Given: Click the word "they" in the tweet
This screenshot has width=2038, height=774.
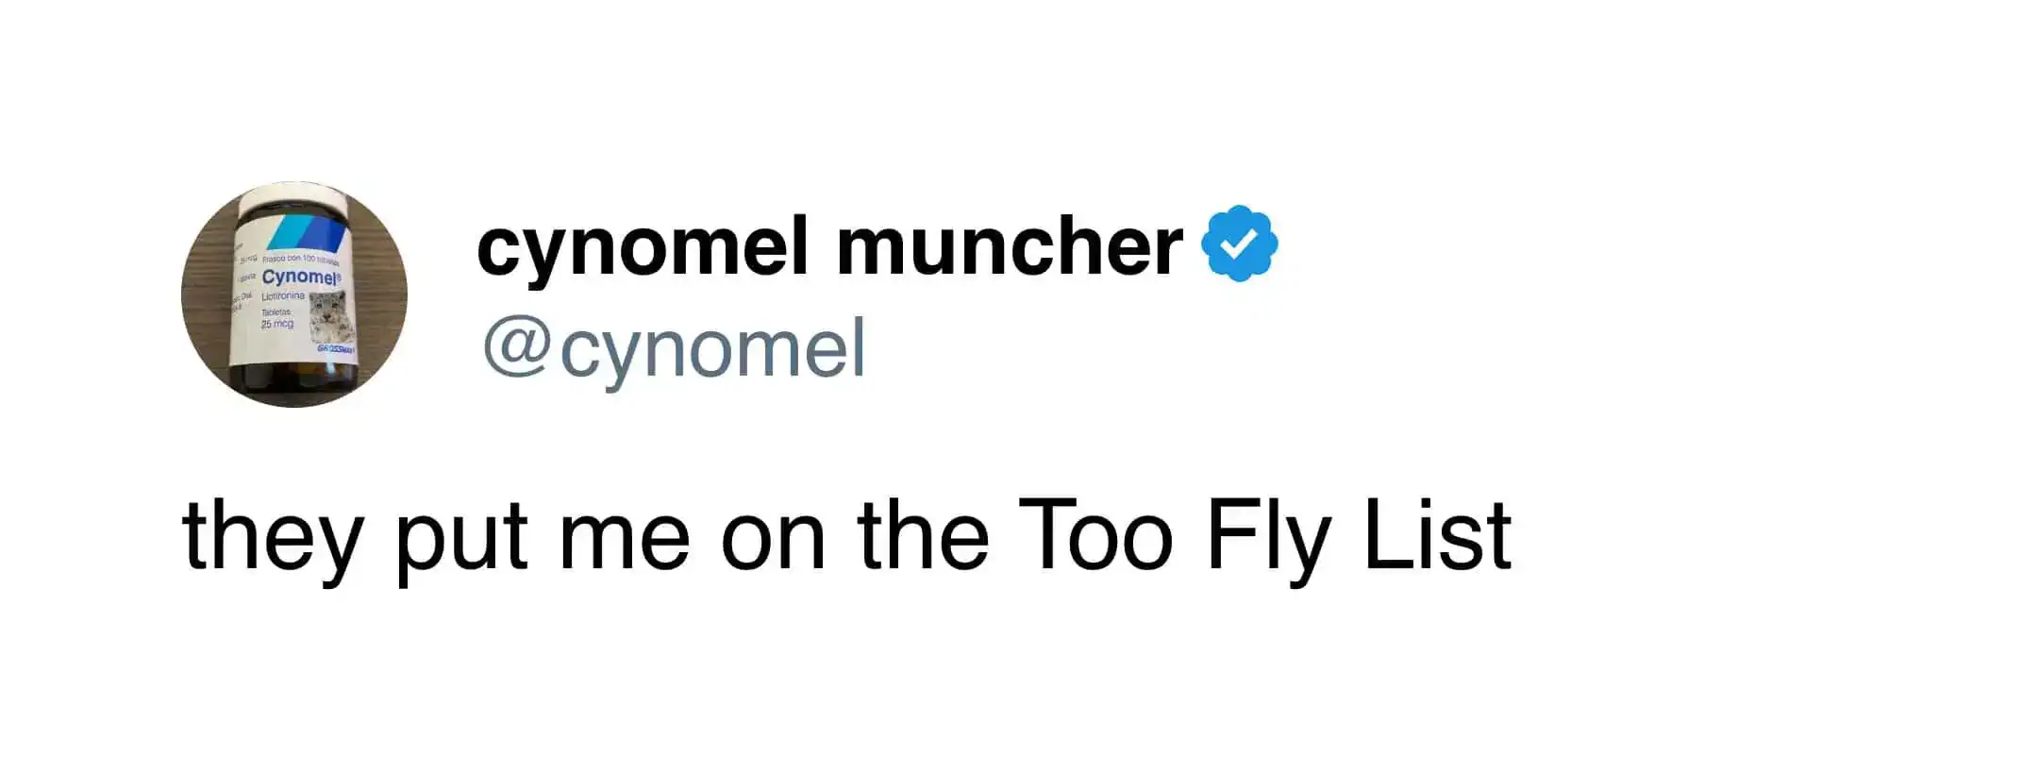Looking at the screenshot, I should [x=273, y=538].
